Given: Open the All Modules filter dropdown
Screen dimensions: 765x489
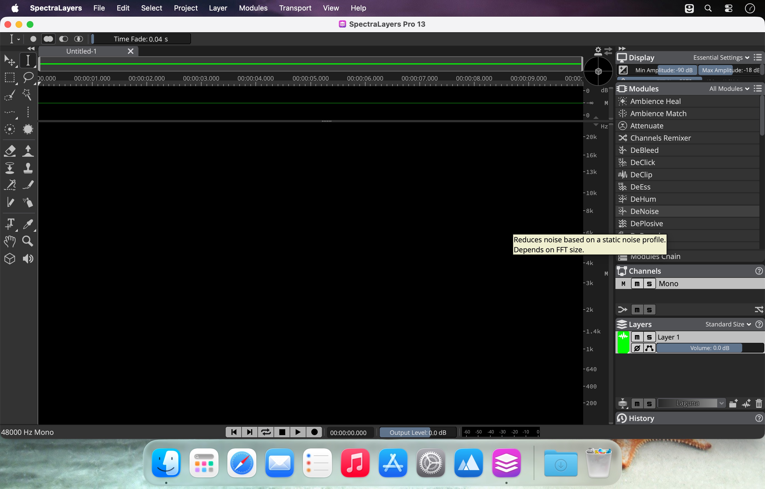Looking at the screenshot, I should coord(729,89).
